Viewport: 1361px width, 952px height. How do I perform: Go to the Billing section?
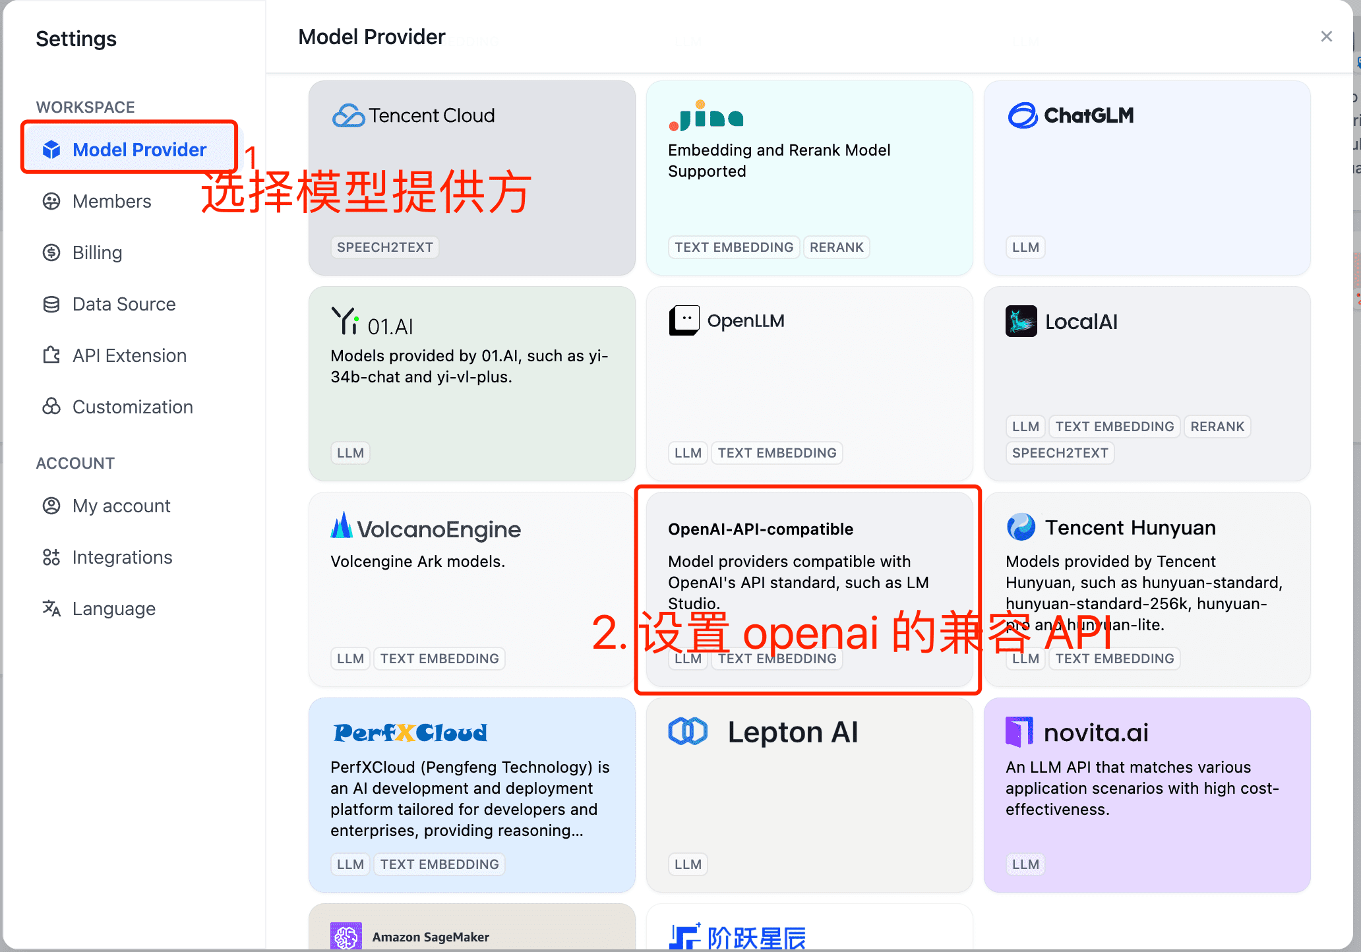click(97, 253)
